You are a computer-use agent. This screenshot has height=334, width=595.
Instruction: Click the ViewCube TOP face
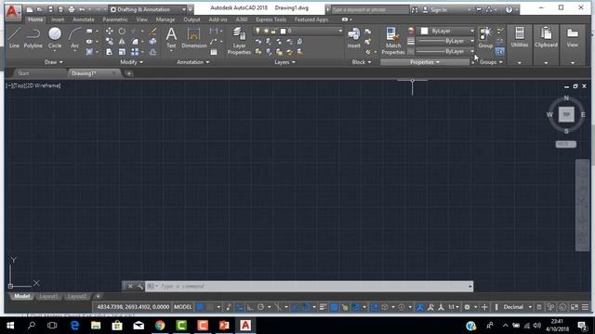[566, 114]
